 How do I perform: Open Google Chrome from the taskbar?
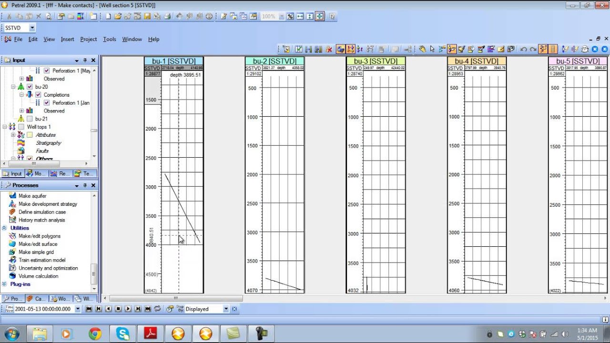(x=95, y=334)
